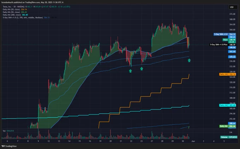The image size is (240, 149).
Task: Click the published on TradingView.com header text
Action: 32,2
